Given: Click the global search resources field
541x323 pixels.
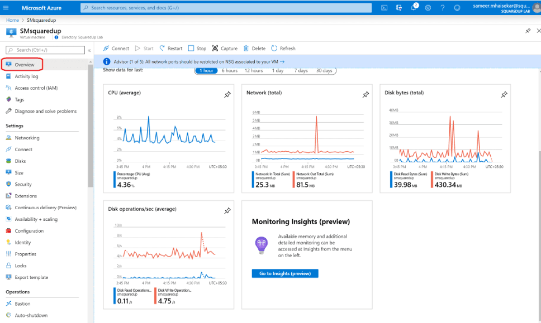Looking at the screenshot, I should coord(226,8).
